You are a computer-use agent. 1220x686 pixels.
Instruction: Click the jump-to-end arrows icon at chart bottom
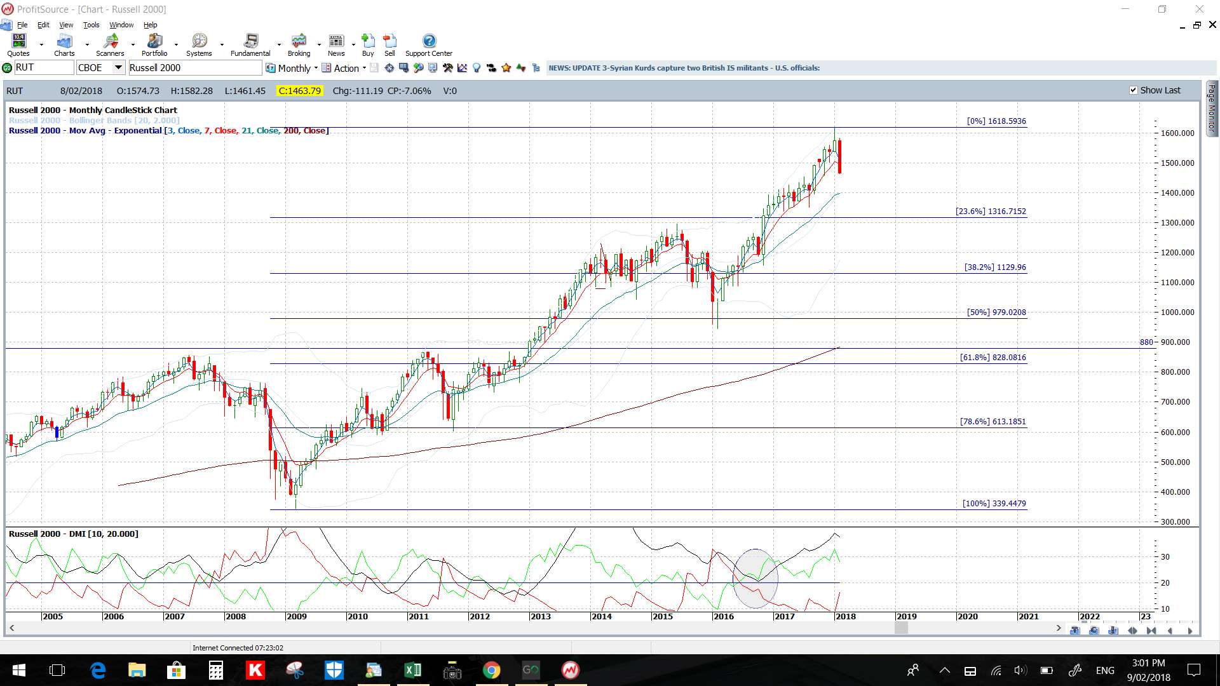pos(1151,631)
